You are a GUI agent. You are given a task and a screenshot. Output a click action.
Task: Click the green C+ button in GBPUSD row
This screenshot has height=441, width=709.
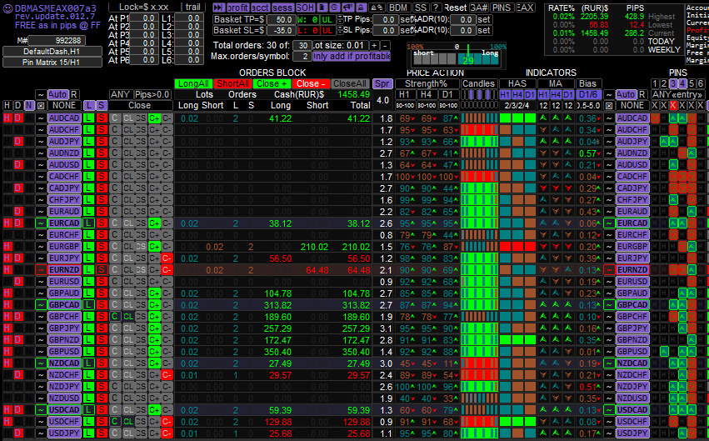pos(154,352)
